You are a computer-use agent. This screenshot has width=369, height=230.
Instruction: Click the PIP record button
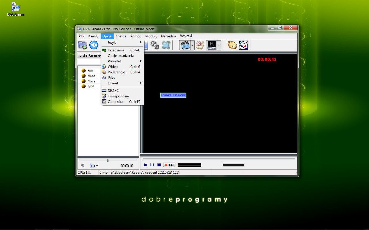tap(169, 165)
